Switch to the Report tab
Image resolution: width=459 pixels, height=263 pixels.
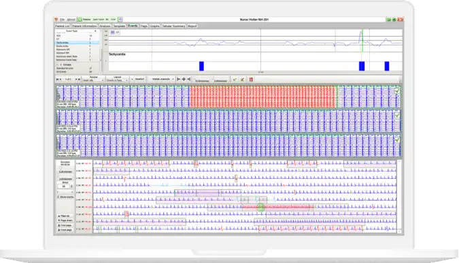(192, 26)
